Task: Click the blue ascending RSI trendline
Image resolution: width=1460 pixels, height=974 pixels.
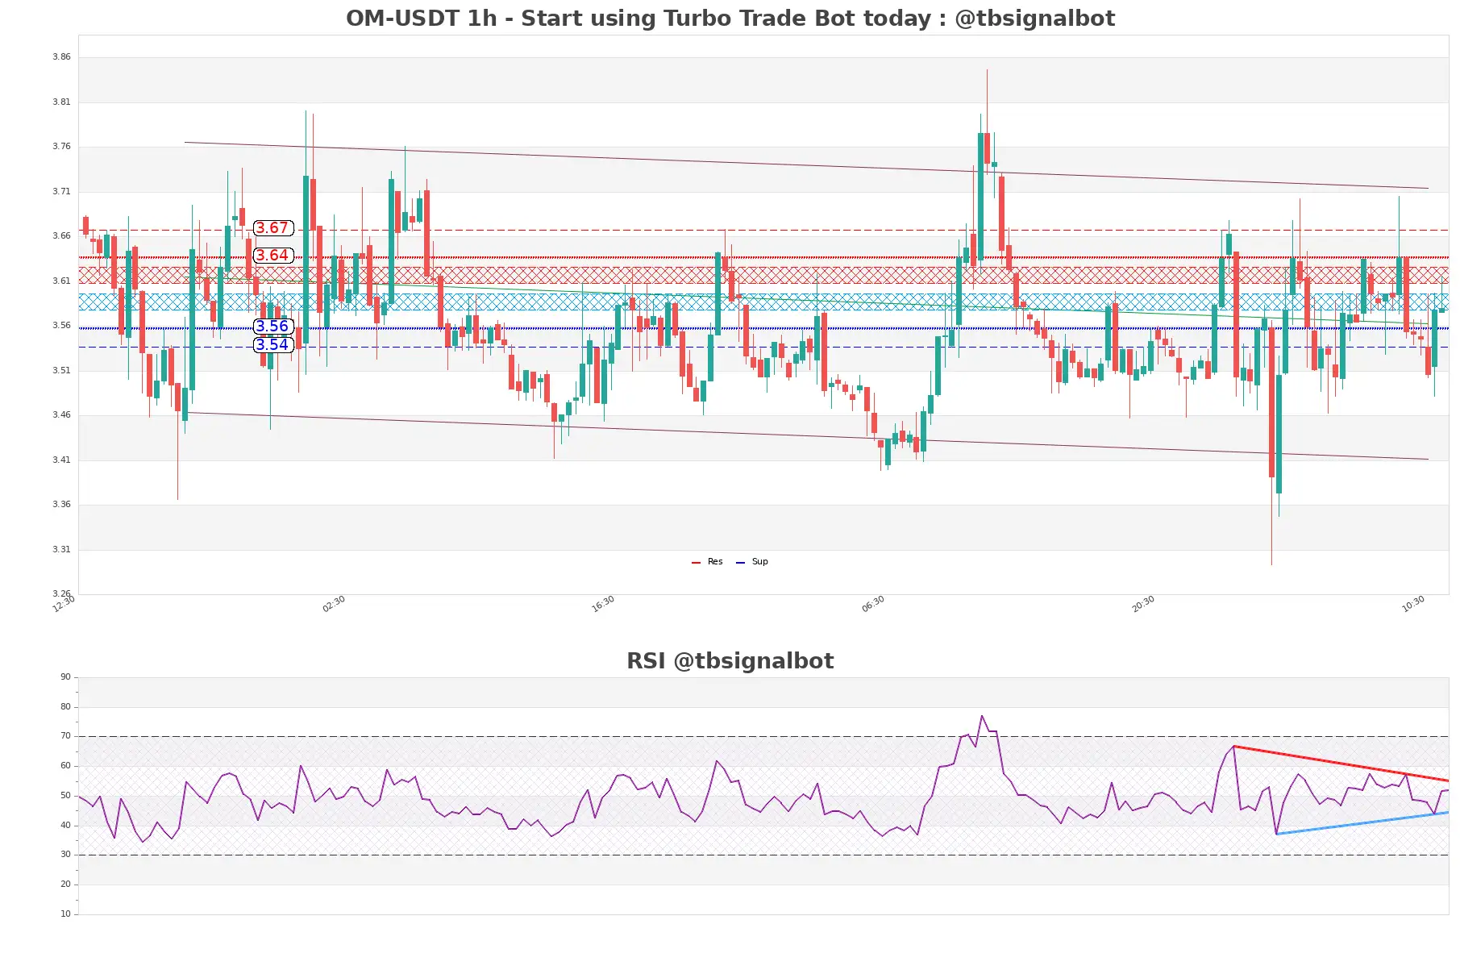Action: [x=1362, y=823]
